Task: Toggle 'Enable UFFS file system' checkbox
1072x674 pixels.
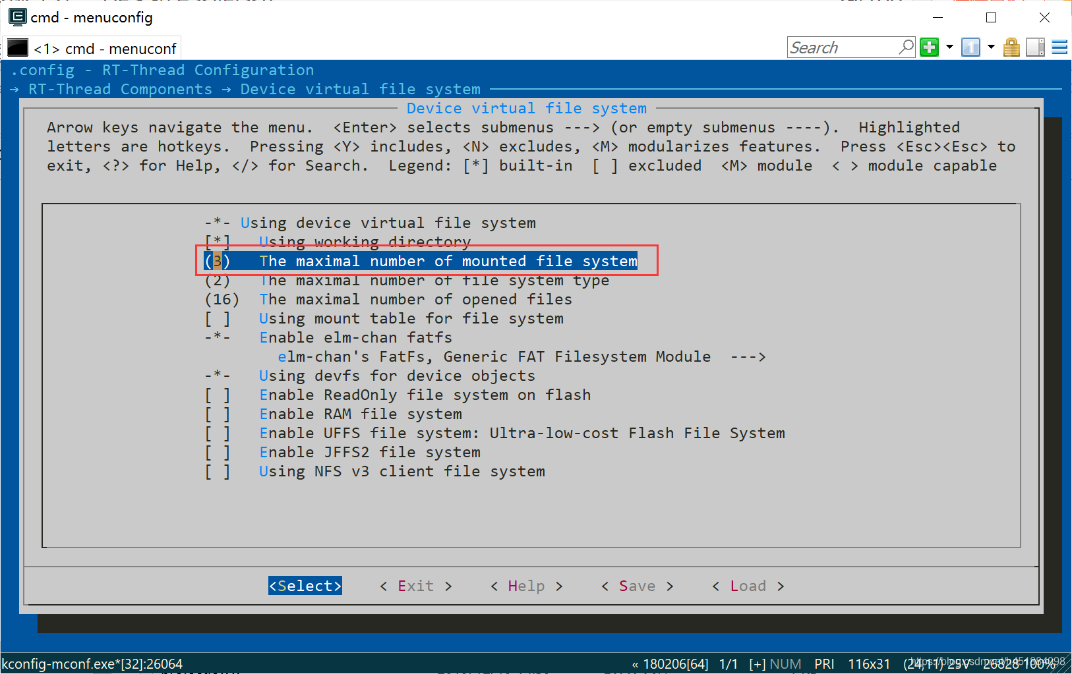Action: pyautogui.click(x=494, y=433)
